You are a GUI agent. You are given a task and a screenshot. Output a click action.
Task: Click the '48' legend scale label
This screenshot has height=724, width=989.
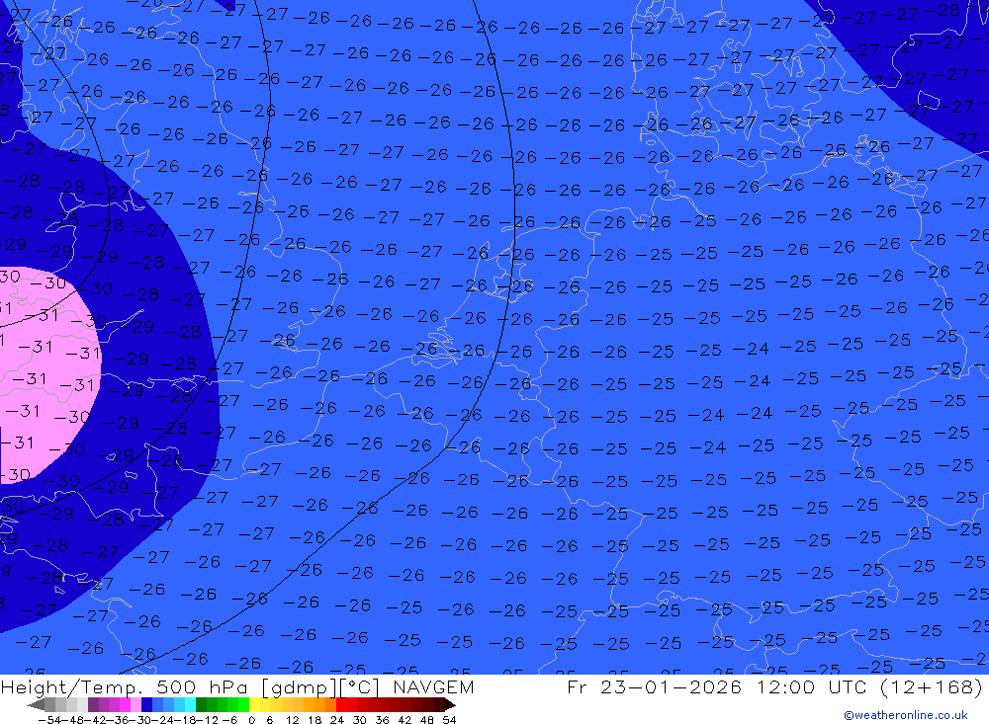click(x=427, y=720)
